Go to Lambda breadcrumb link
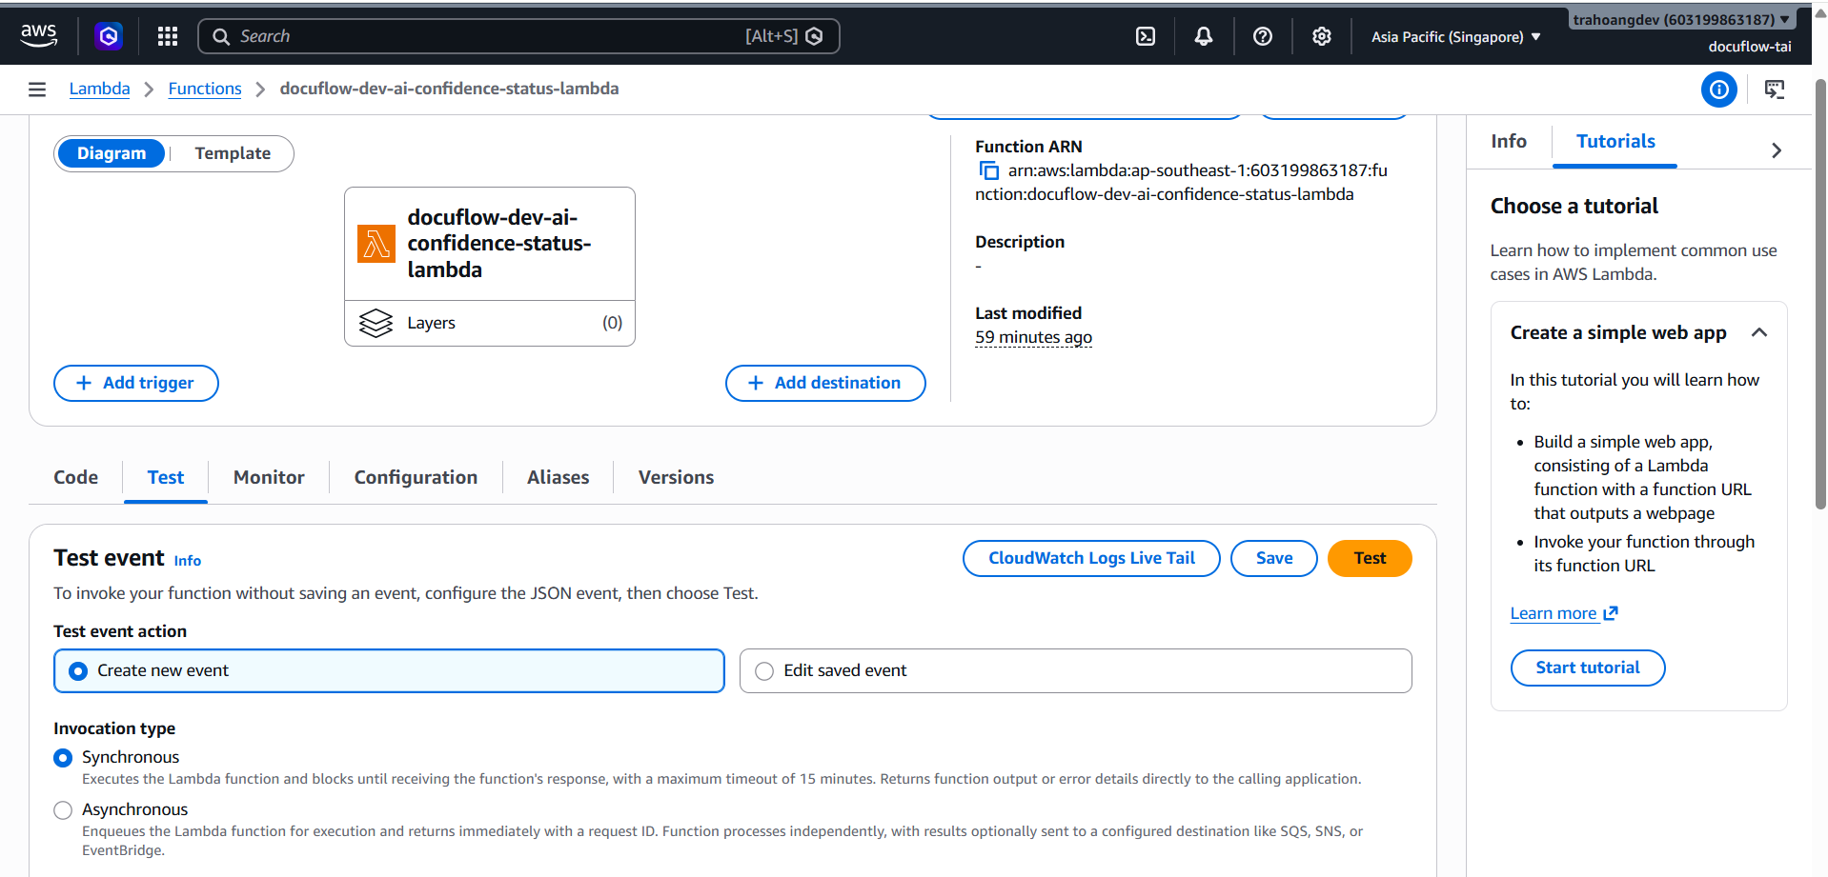1828x877 pixels. click(99, 89)
